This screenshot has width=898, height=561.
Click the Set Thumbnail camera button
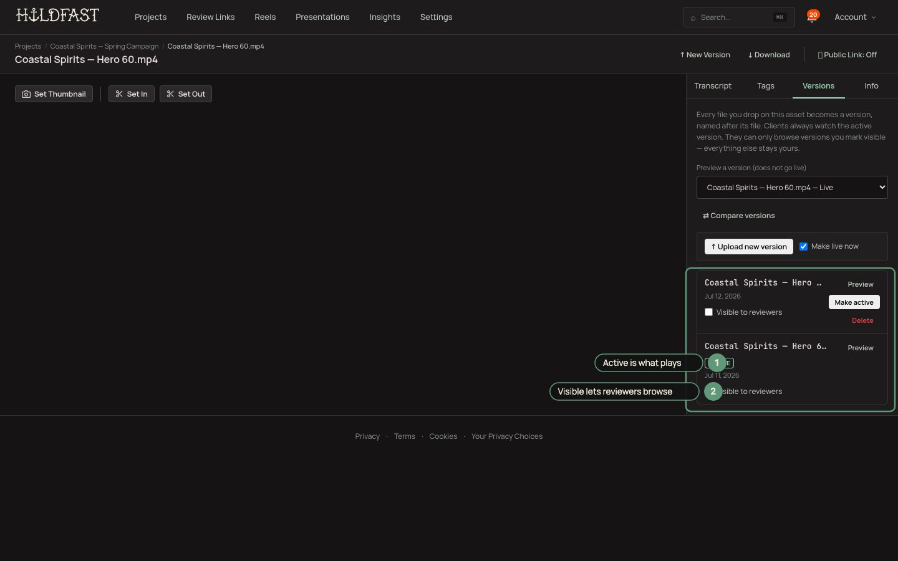click(54, 94)
